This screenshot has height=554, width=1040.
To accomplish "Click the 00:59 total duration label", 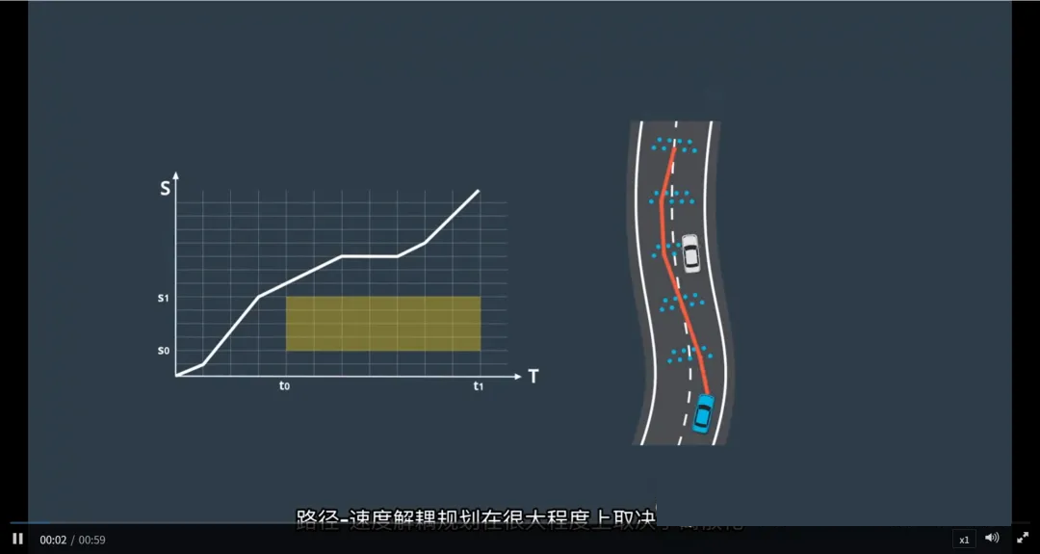I will [x=92, y=540].
